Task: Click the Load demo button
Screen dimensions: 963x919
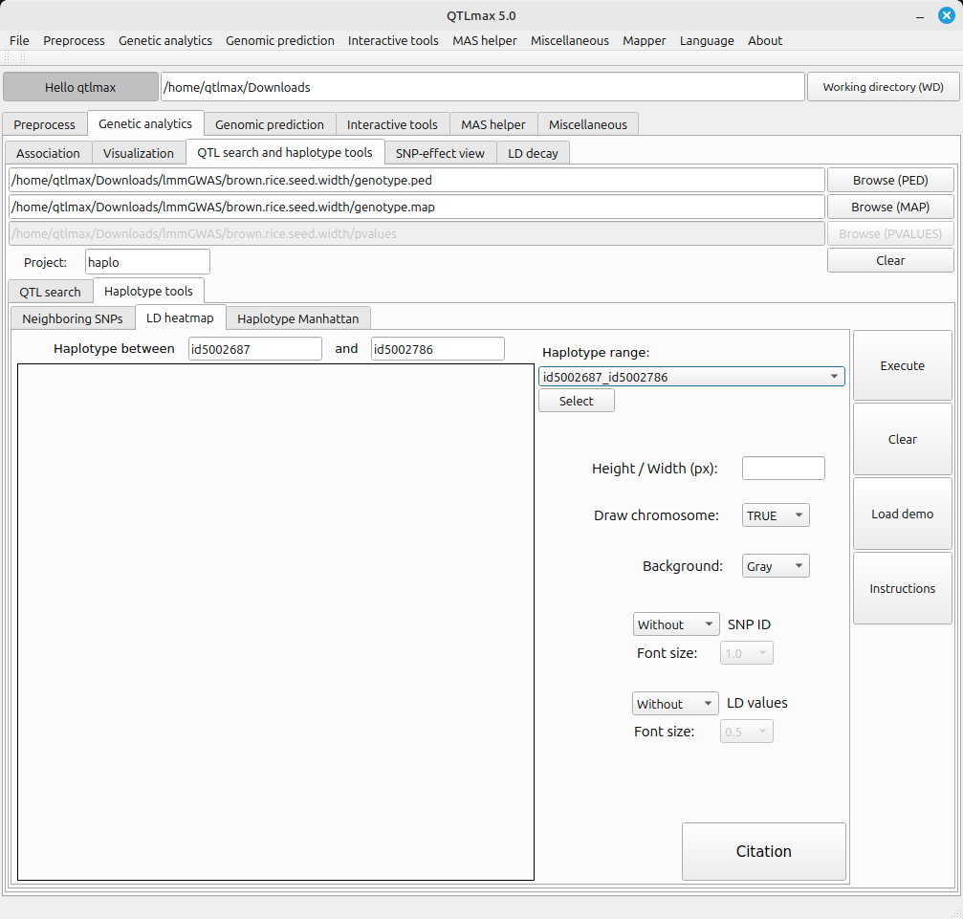Action: click(902, 514)
